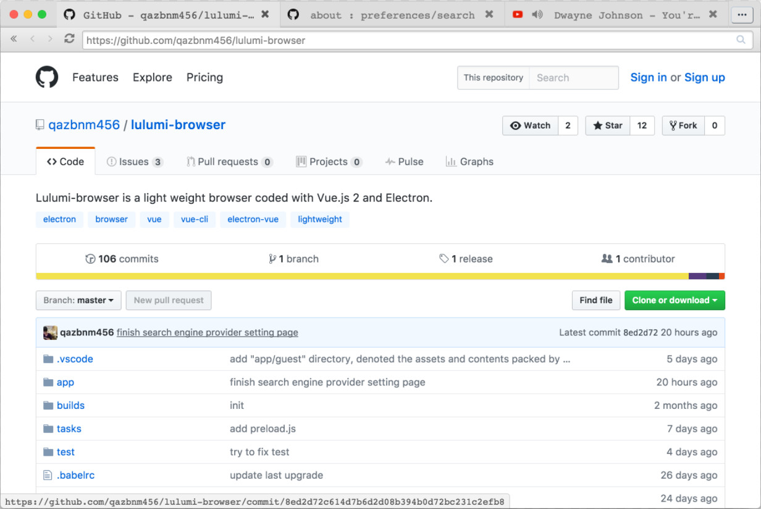Open the Projects tab
761x509 pixels.
click(329, 162)
